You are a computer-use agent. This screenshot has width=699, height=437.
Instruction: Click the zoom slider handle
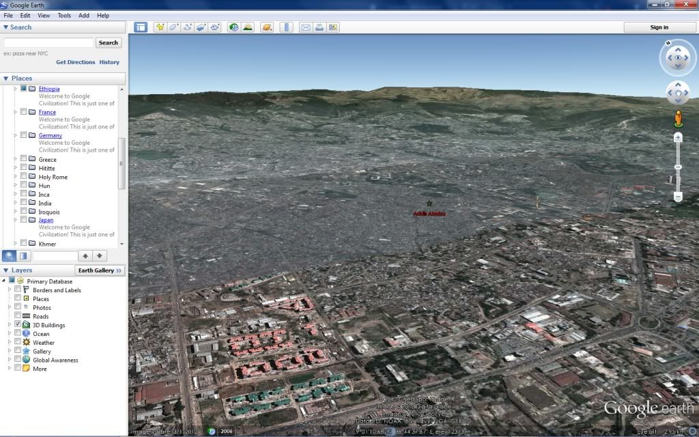tap(678, 167)
